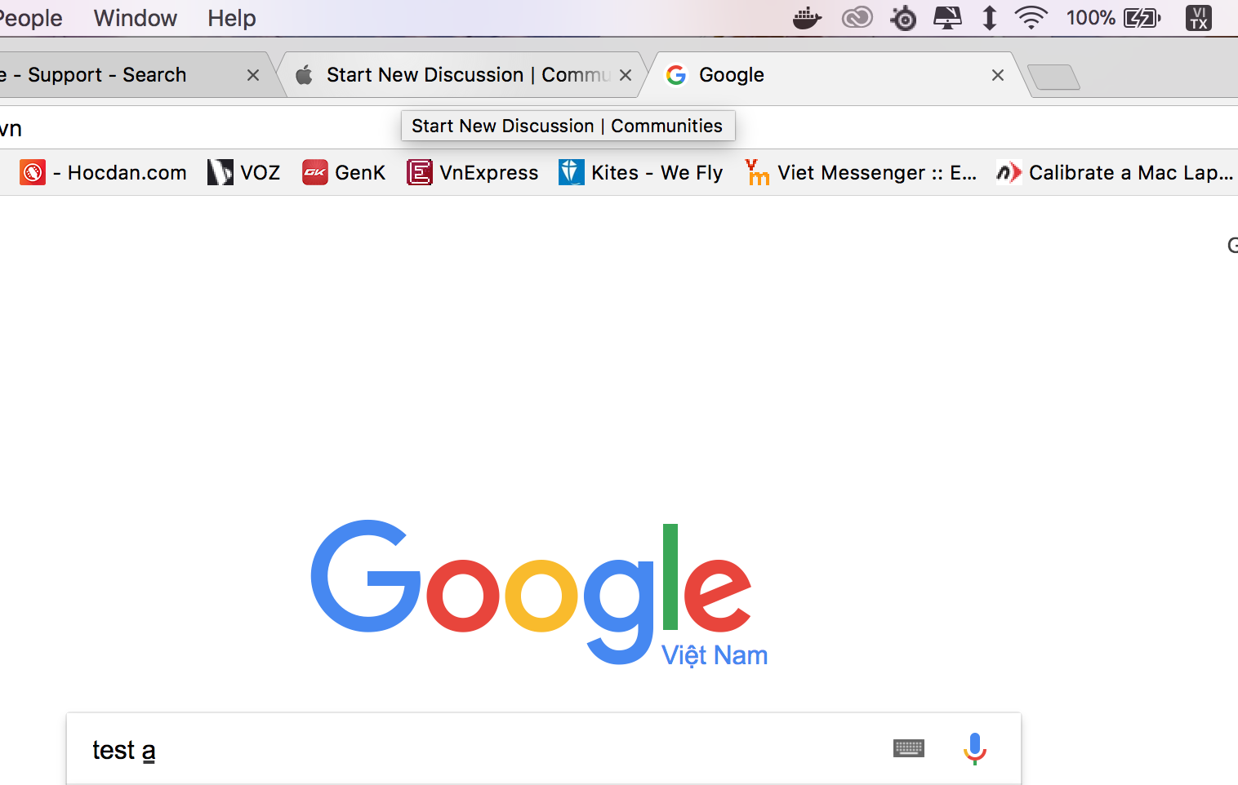The image size is (1238, 785).
Task: Click the VnExpress bookmark favicon
Action: click(420, 172)
